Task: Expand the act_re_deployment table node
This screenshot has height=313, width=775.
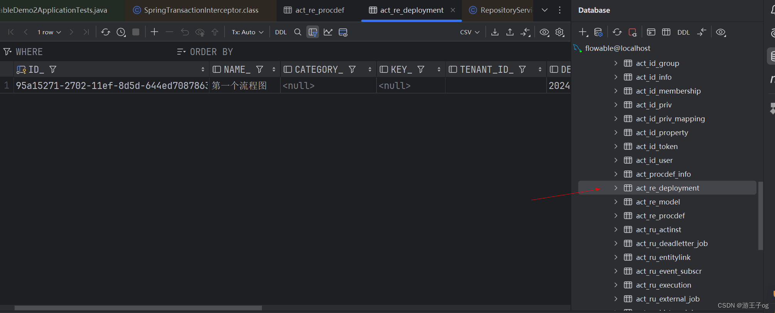Action: pyautogui.click(x=616, y=188)
